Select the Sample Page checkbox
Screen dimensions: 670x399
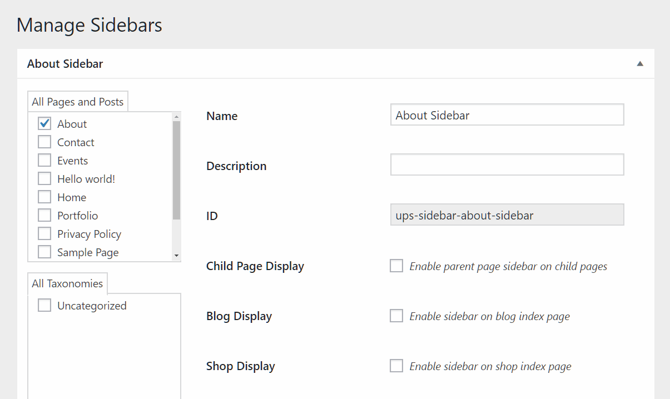(x=44, y=252)
